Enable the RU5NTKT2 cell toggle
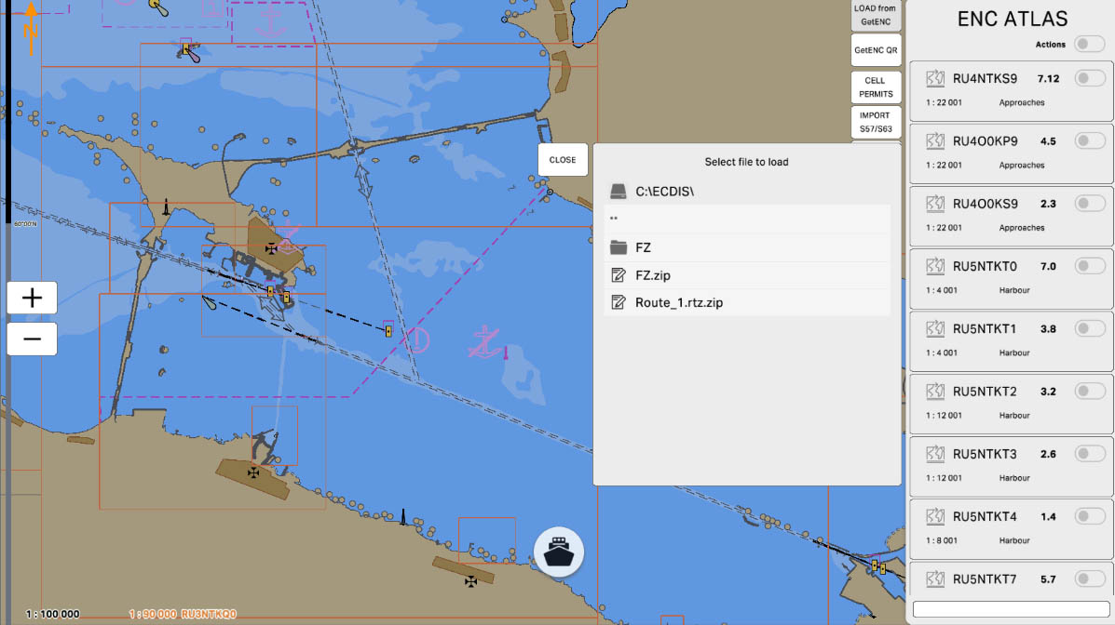This screenshot has width=1115, height=625. [1089, 392]
